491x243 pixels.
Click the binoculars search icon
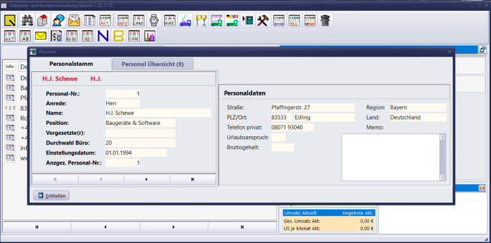coord(27,20)
